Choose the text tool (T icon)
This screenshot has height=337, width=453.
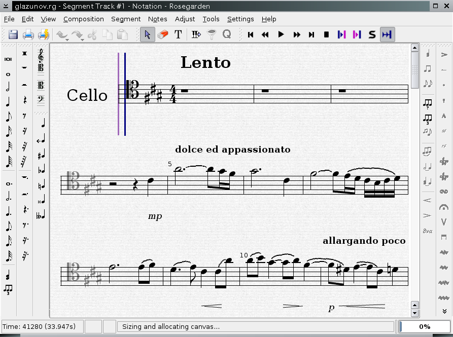coord(178,34)
